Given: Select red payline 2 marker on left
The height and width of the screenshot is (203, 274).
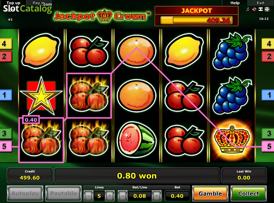Looking at the screenshot, I should 6,56.
